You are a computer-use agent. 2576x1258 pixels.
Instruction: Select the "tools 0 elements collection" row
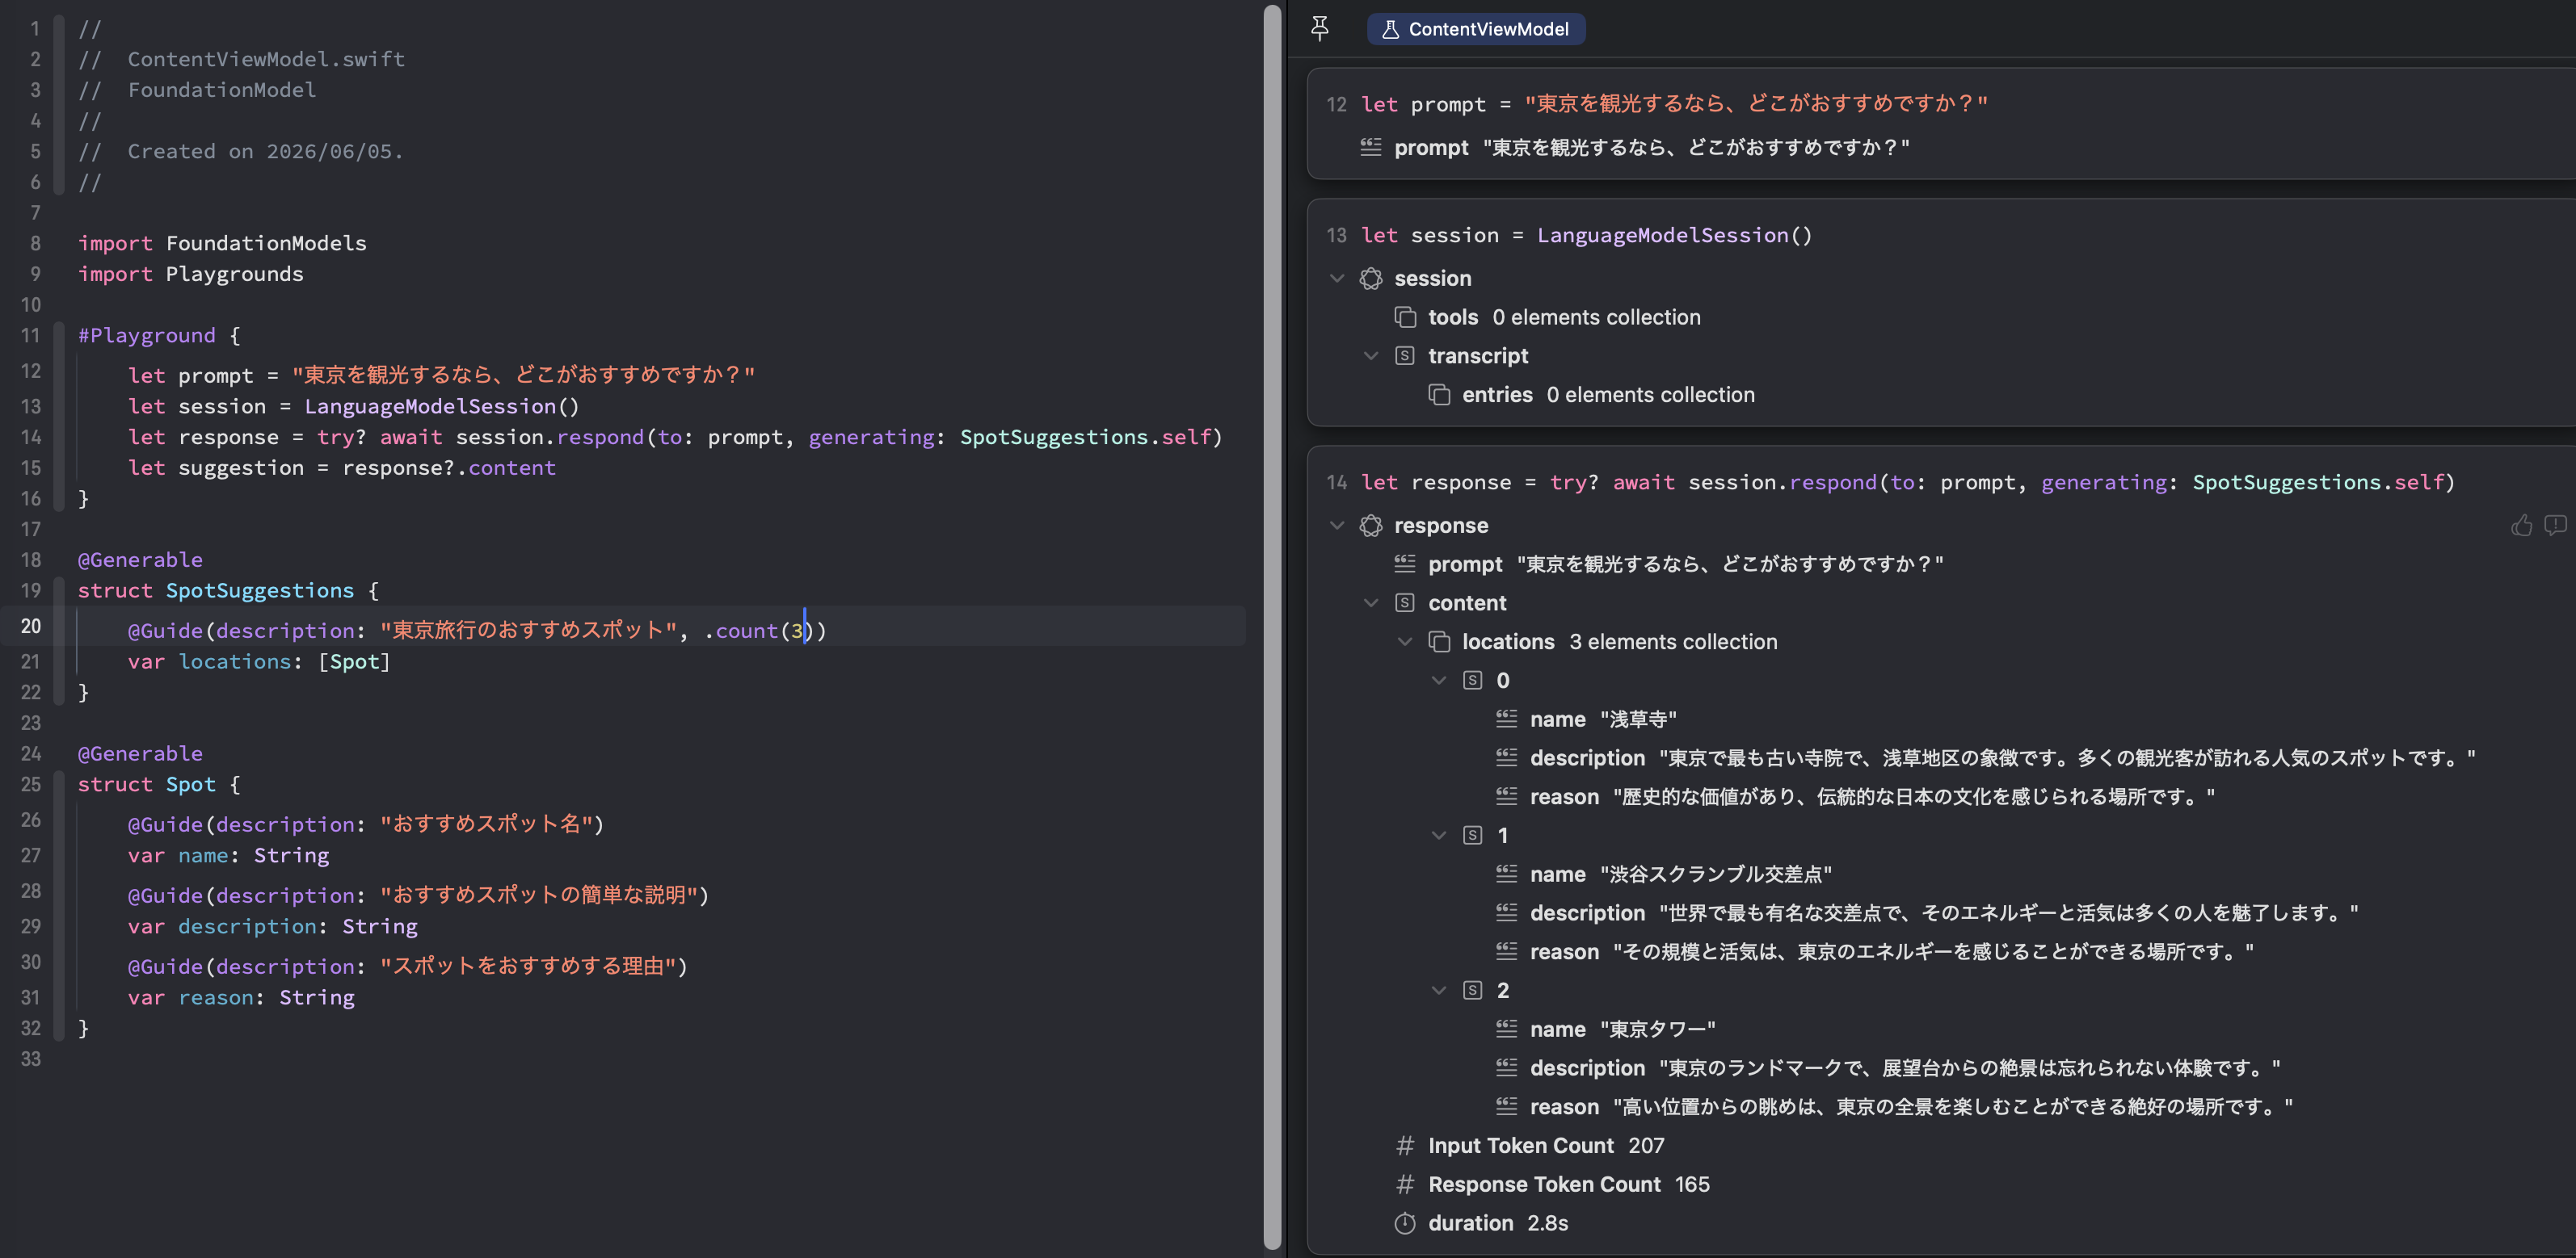1547,318
